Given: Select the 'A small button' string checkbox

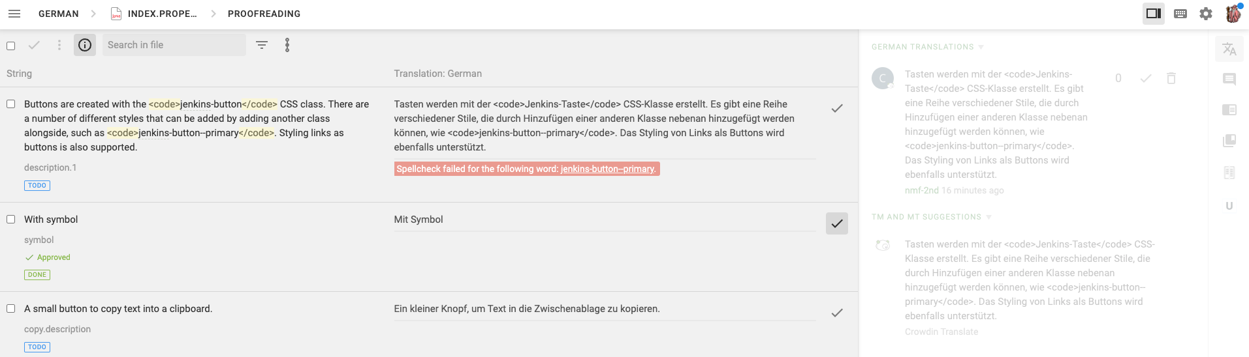Looking at the screenshot, I should [x=11, y=309].
